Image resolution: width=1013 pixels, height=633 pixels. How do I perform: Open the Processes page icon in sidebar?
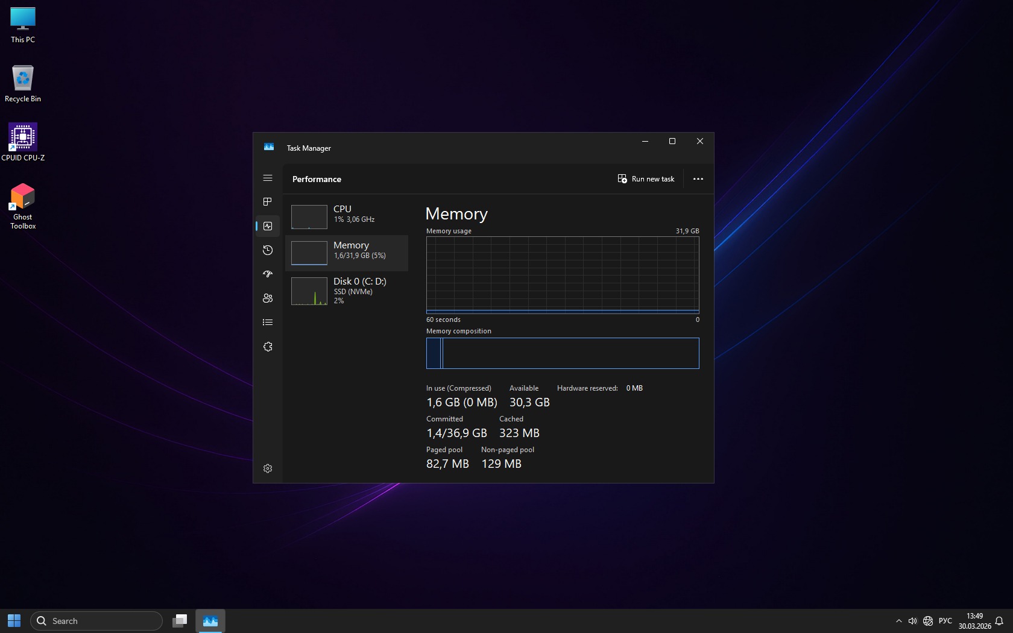[x=268, y=202]
